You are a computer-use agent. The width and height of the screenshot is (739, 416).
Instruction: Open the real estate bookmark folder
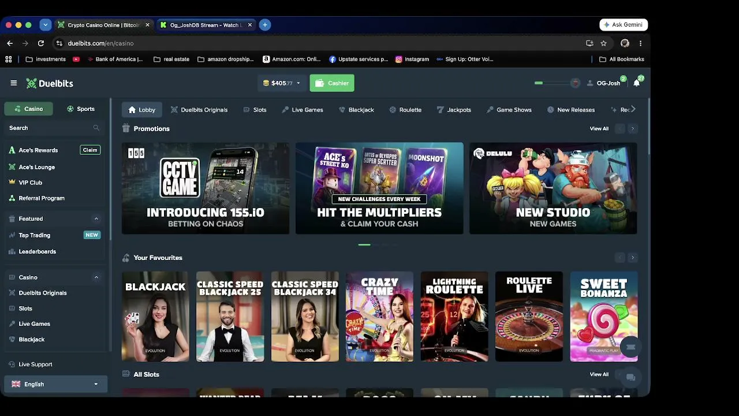tap(171, 59)
